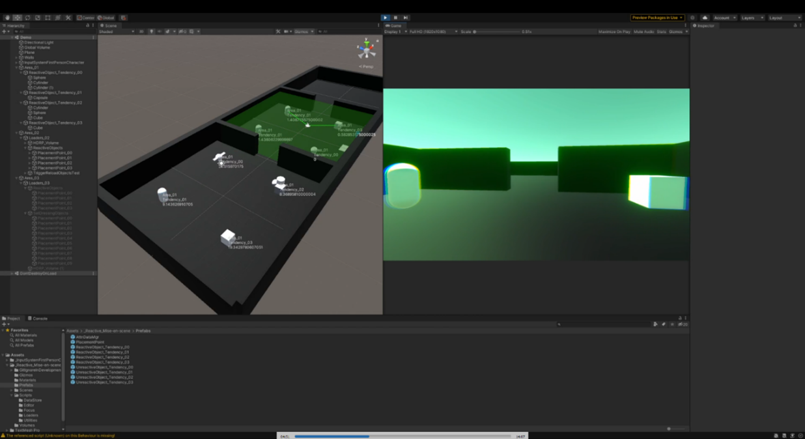
Task: Select the ReactiveObject_Tendency_00 prefab asset
Action: (102, 347)
